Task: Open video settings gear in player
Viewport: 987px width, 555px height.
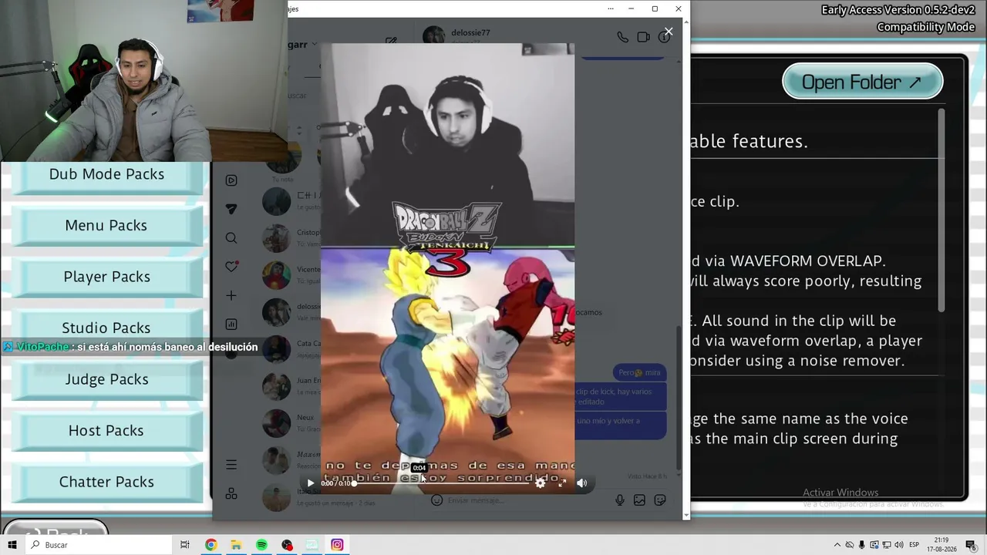Action: click(540, 483)
